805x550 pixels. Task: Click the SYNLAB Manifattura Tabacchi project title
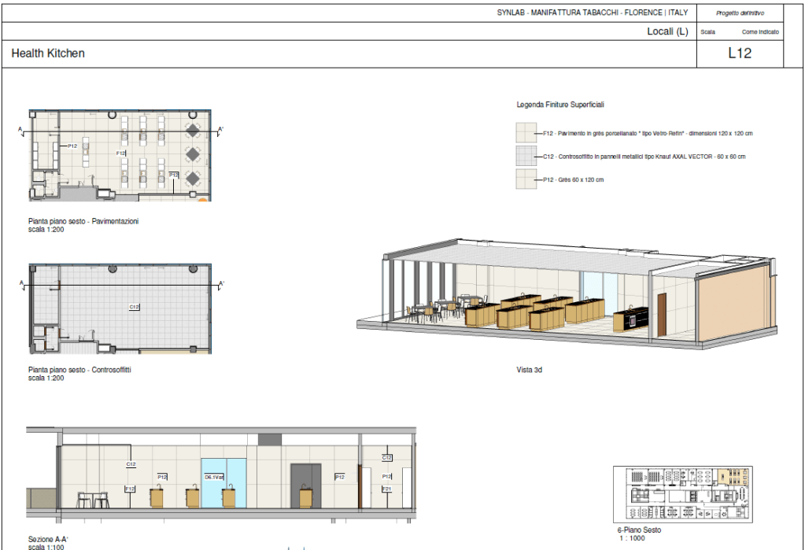pos(592,13)
